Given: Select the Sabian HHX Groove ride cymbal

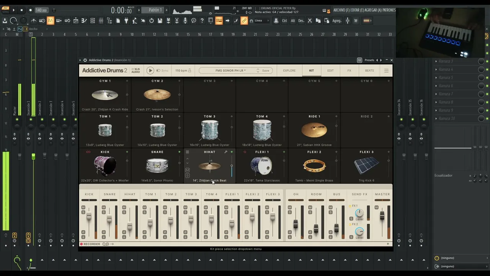Looking at the screenshot, I should tap(314, 130).
